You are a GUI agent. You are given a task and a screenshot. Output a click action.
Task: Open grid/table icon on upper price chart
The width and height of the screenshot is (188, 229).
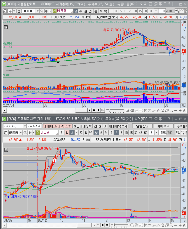point(6,27)
